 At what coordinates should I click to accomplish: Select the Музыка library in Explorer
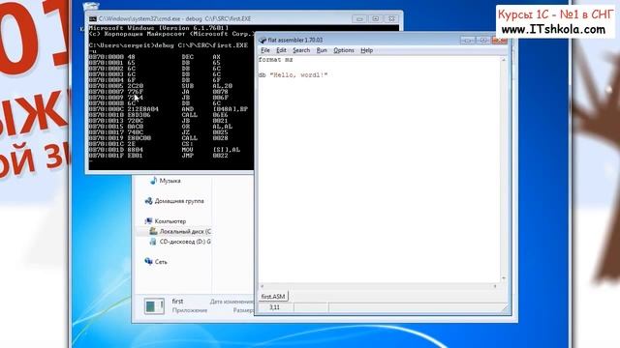pyautogui.click(x=170, y=181)
